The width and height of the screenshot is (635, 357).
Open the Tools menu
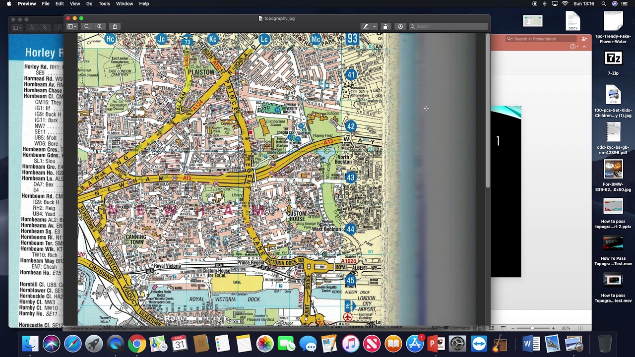point(104,3)
